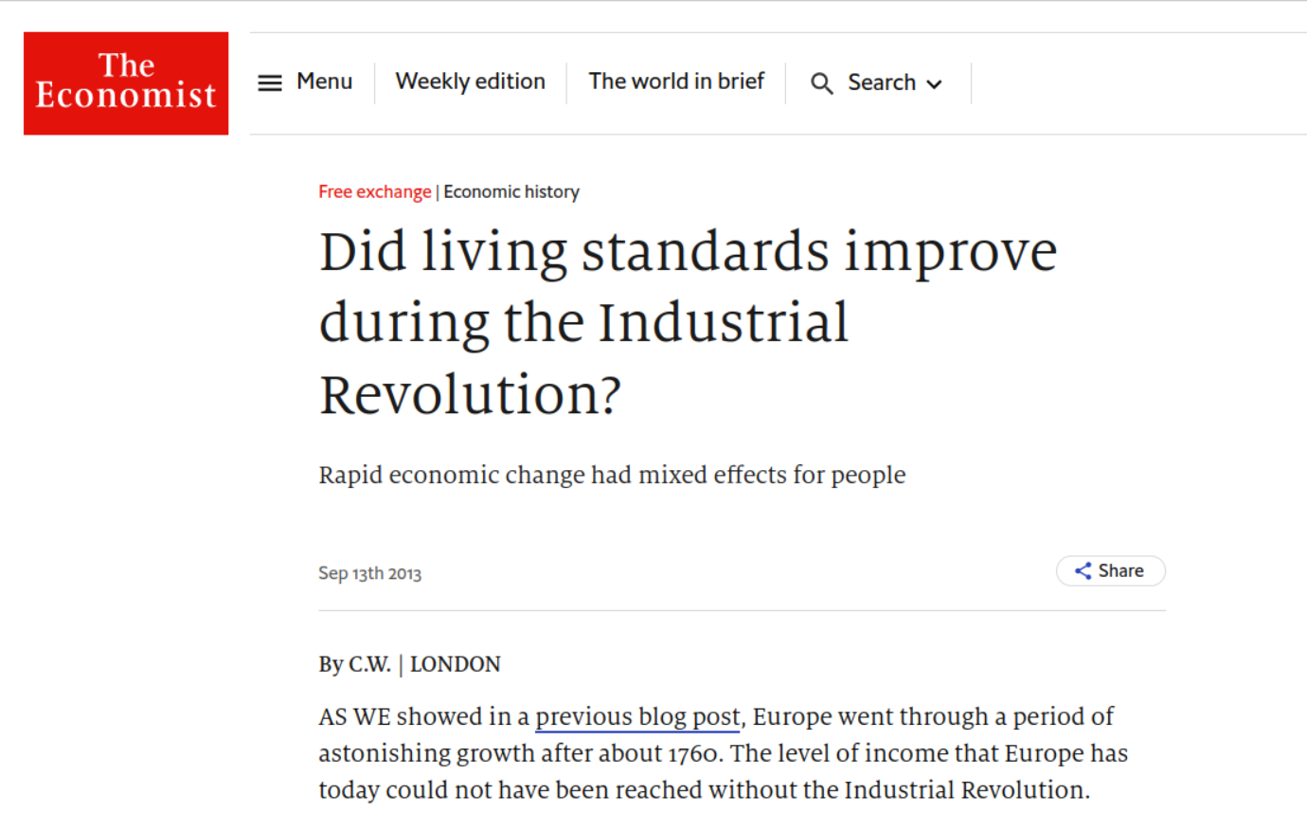Click the article headline about living standards
The width and height of the screenshot is (1307, 831).
click(x=687, y=322)
